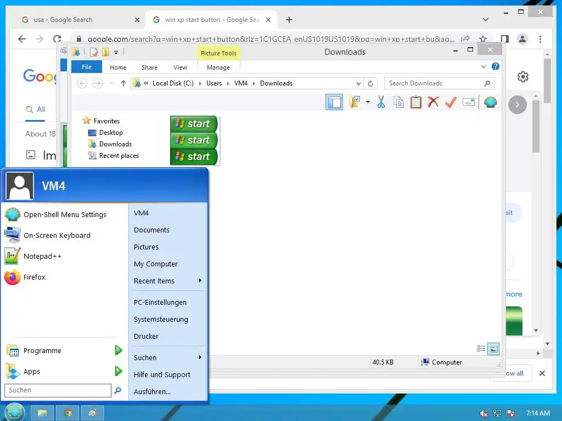
Task: Refresh the Downloads folder view
Action: coord(370,83)
